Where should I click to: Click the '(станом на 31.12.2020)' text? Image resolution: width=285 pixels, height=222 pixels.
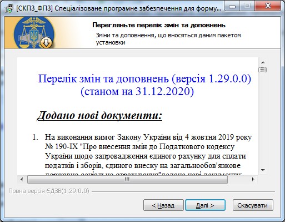point(137,91)
